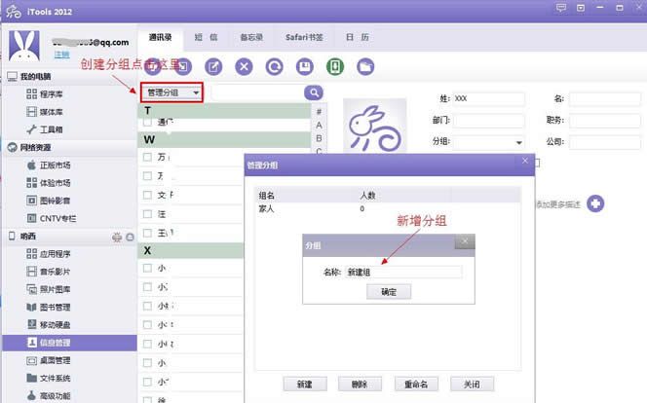Click the contact search input box
The image size is (647, 403).
(x=257, y=92)
